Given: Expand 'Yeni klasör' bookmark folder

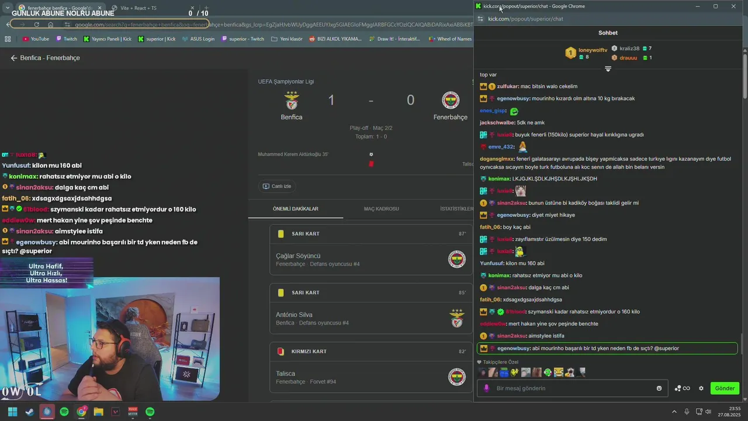Looking at the screenshot, I should click(286, 39).
